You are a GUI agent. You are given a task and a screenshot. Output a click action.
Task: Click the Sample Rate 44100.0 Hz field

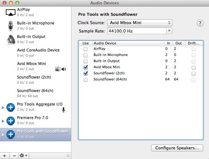click(137, 31)
